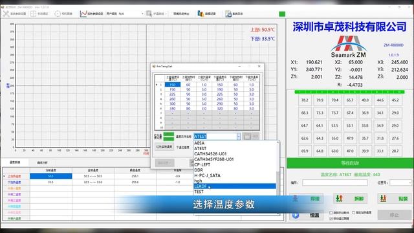Select the hgh profile entry

(235, 181)
